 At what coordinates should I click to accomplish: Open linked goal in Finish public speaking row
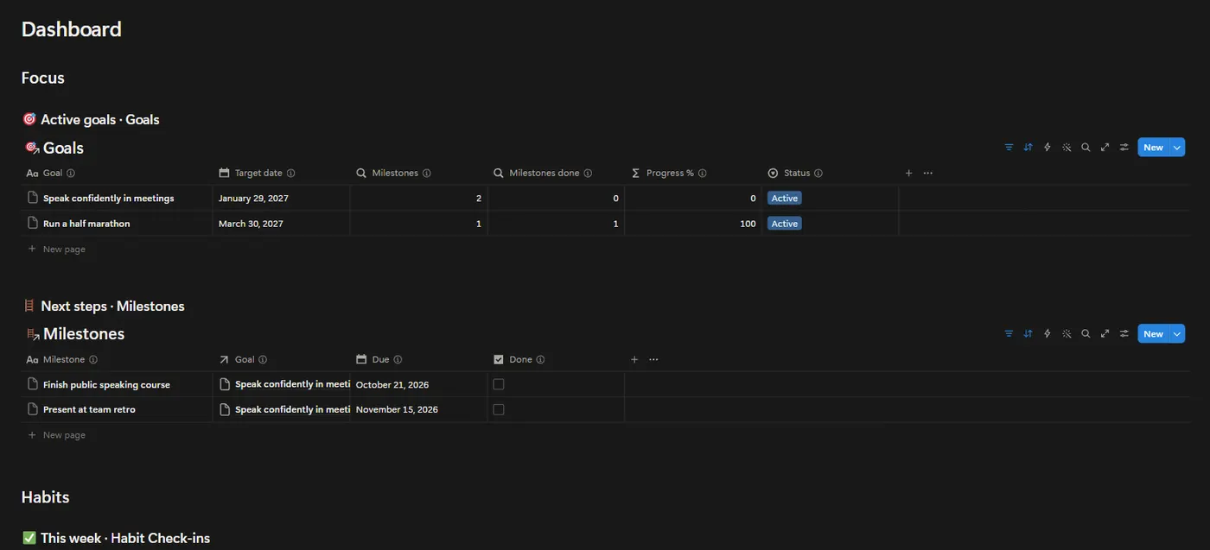coord(285,384)
